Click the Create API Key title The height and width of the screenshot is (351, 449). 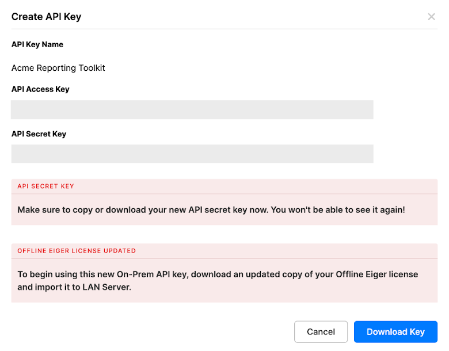click(x=46, y=17)
